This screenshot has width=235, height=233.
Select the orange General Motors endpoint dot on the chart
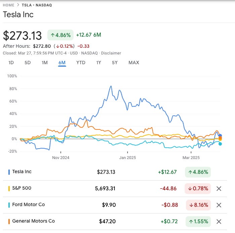(x=220, y=138)
